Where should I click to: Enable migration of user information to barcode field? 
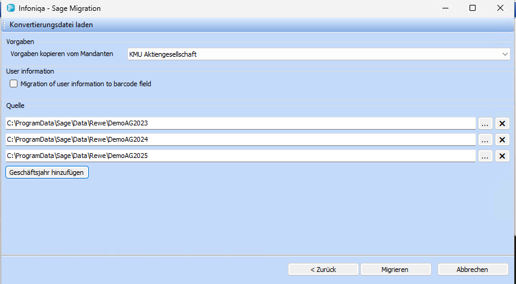(x=14, y=84)
